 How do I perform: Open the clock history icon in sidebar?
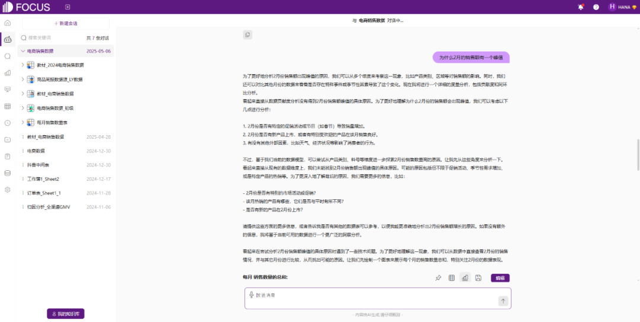click(x=7, y=123)
